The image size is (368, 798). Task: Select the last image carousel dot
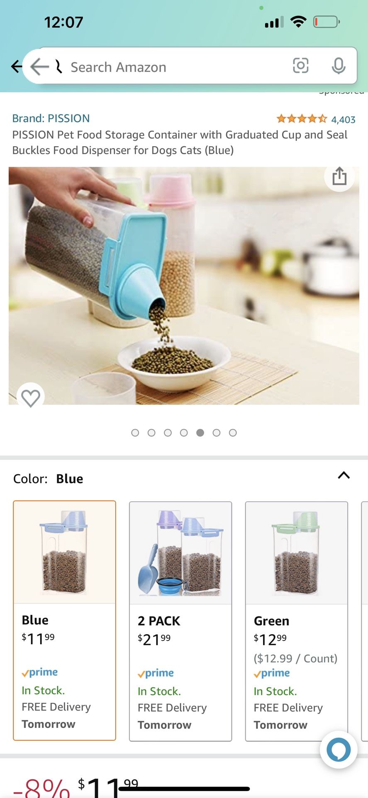[233, 433]
